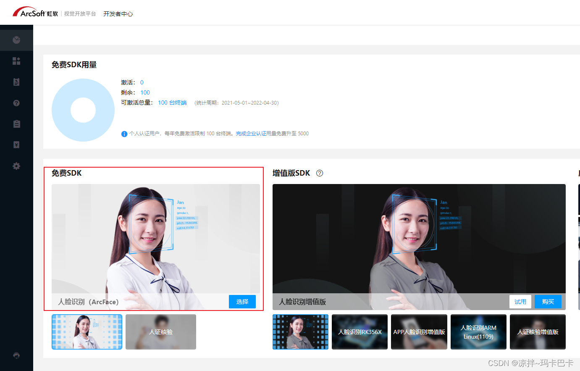Select the 人脸识别RK356X thumbnail
580x371 pixels.
(x=360, y=332)
